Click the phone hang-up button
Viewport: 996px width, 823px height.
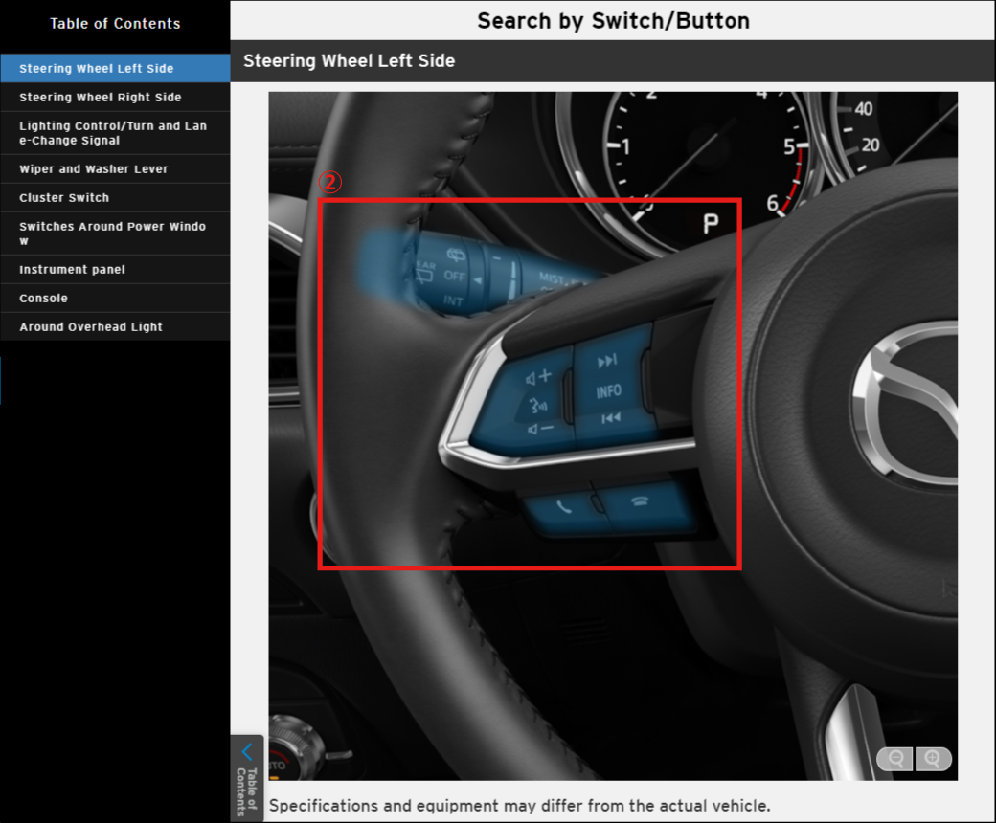click(640, 502)
